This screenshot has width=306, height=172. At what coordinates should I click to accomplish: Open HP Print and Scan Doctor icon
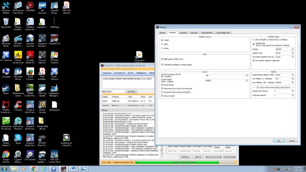(x=18, y=8)
